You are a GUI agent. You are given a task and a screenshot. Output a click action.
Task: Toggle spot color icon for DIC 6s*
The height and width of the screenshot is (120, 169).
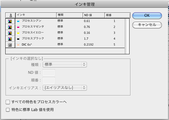(x=10, y=45)
